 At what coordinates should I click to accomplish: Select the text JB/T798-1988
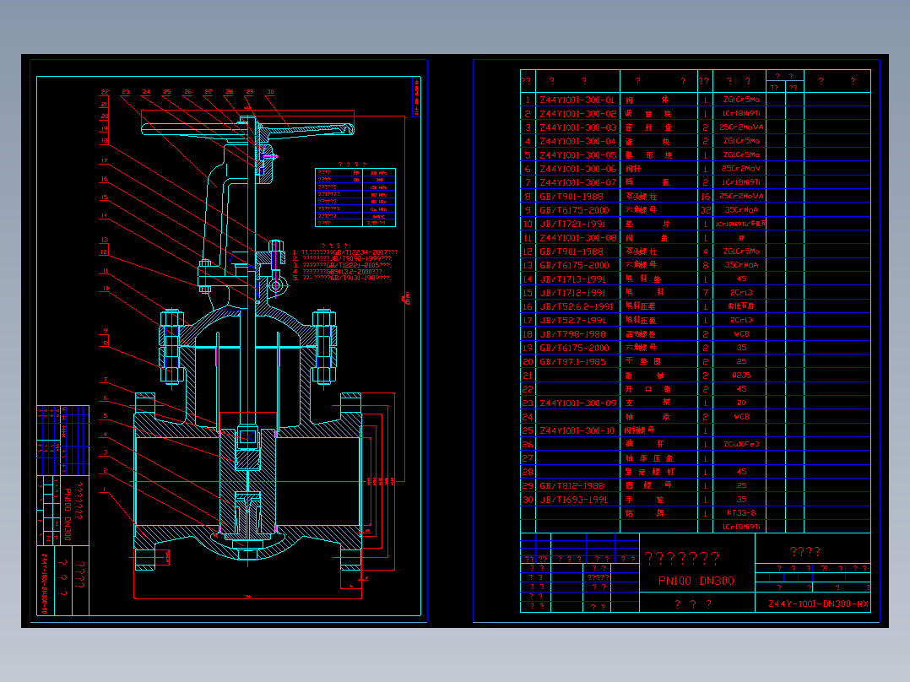pyautogui.click(x=572, y=334)
